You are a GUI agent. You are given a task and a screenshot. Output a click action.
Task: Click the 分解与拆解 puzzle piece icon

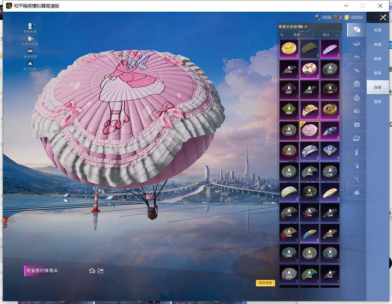point(30,39)
